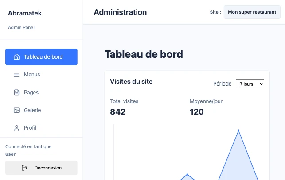Click the Total visites value 842
This screenshot has height=180, width=285.
pos(118,112)
